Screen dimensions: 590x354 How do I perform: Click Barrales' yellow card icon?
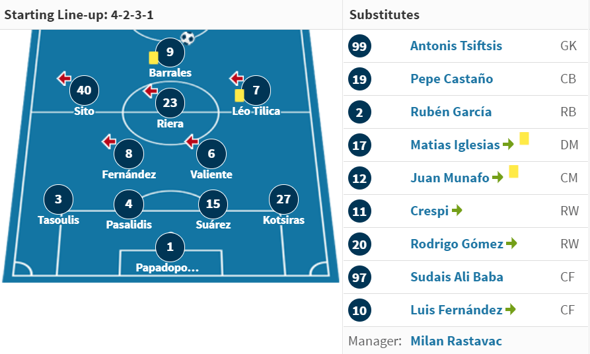(x=153, y=58)
